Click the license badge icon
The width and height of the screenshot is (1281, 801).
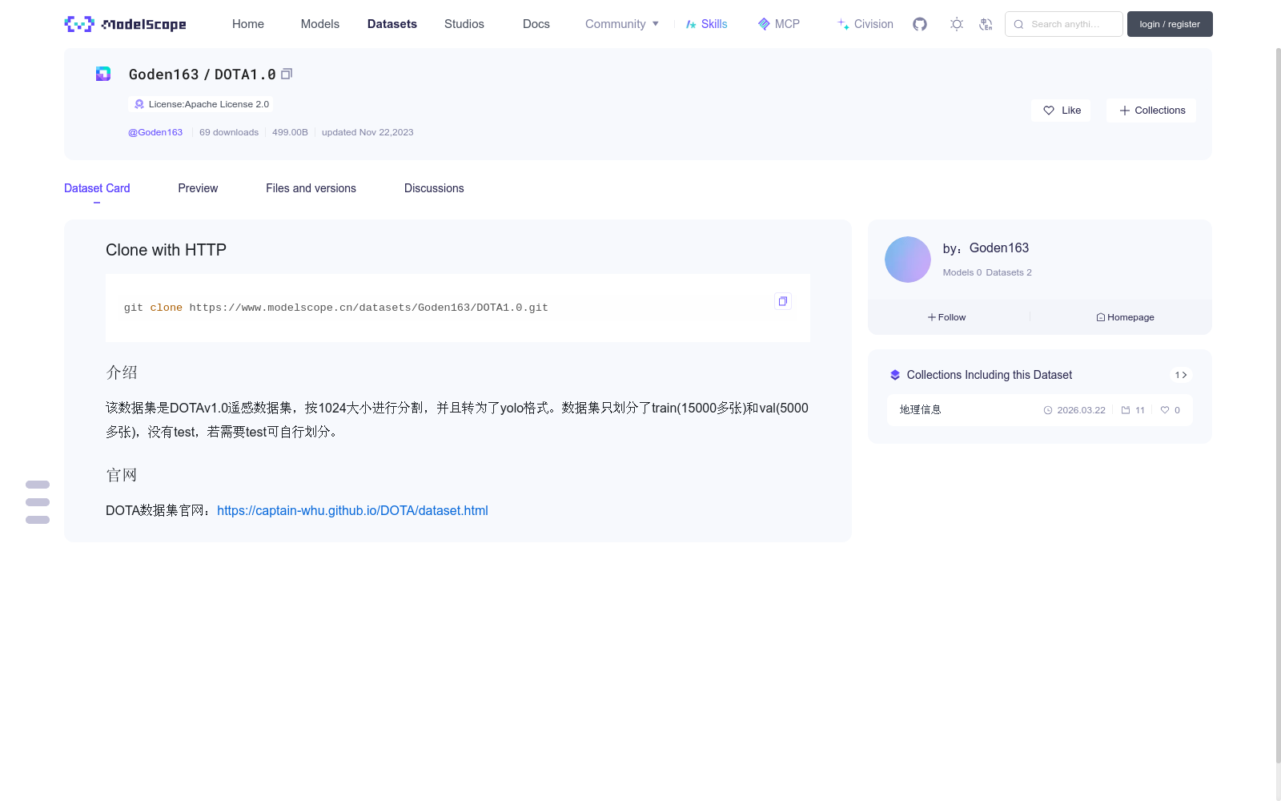[x=139, y=104]
